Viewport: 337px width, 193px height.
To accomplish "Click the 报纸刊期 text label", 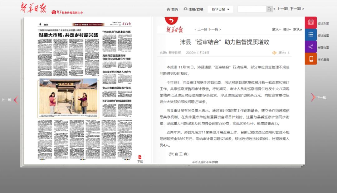I will (x=324, y=24).
